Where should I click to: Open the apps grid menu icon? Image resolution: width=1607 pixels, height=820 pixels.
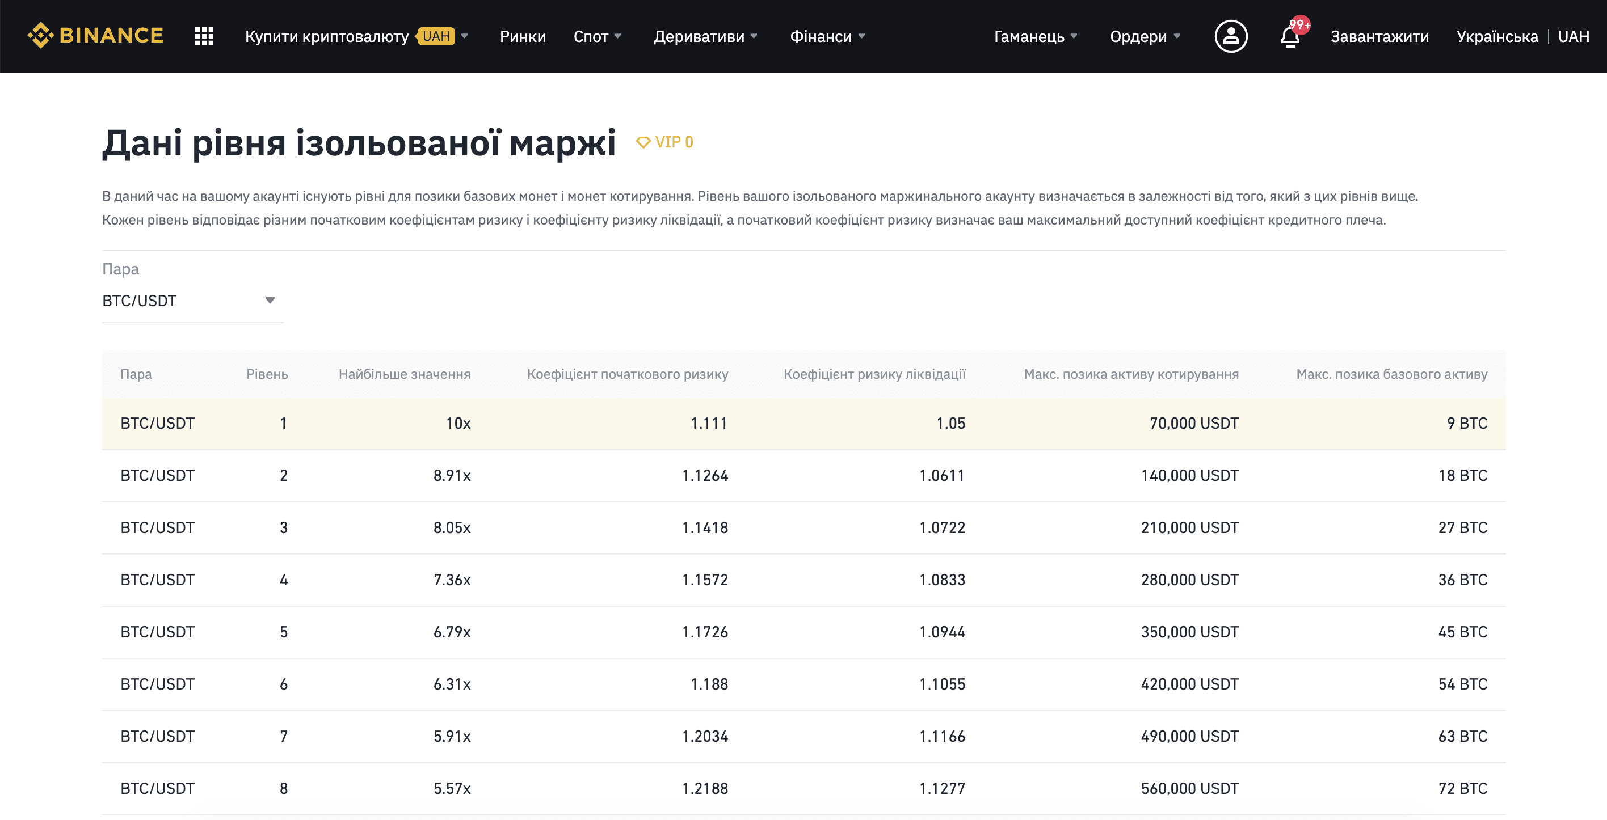click(x=204, y=36)
